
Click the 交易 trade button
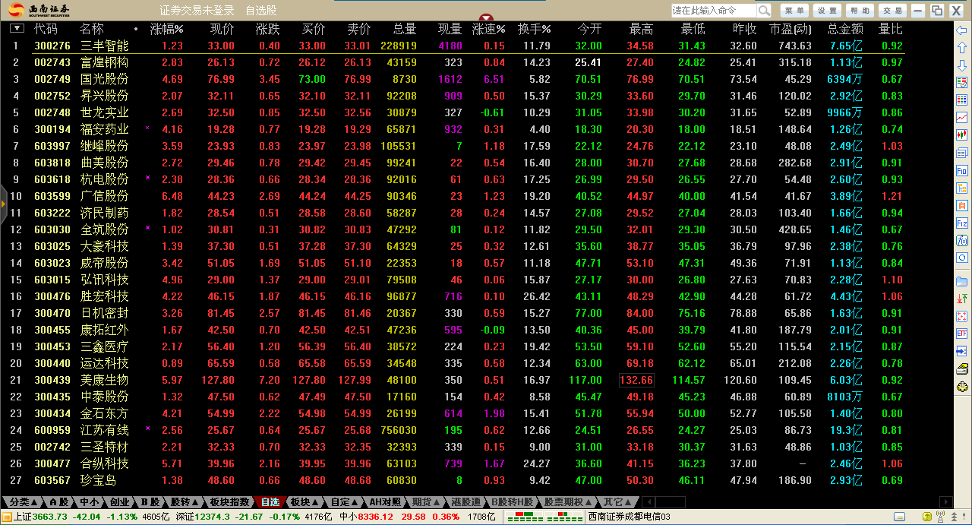click(893, 11)
